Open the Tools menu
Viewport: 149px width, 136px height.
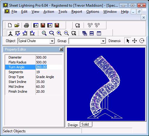63,12
